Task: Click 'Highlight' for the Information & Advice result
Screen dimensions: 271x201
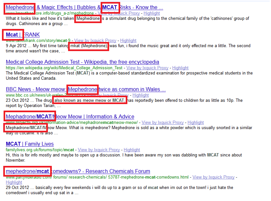Action: [x=196, y=123]
